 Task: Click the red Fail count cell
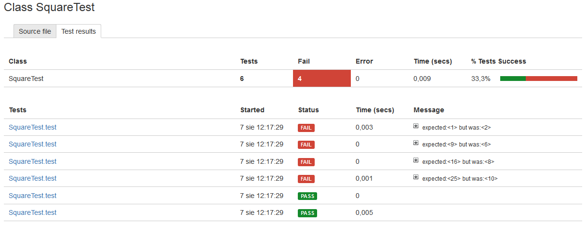tap(321, 79)
